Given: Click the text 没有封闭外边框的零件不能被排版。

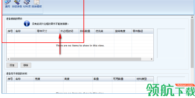Looking at the screenshot, I should (50, 24).
